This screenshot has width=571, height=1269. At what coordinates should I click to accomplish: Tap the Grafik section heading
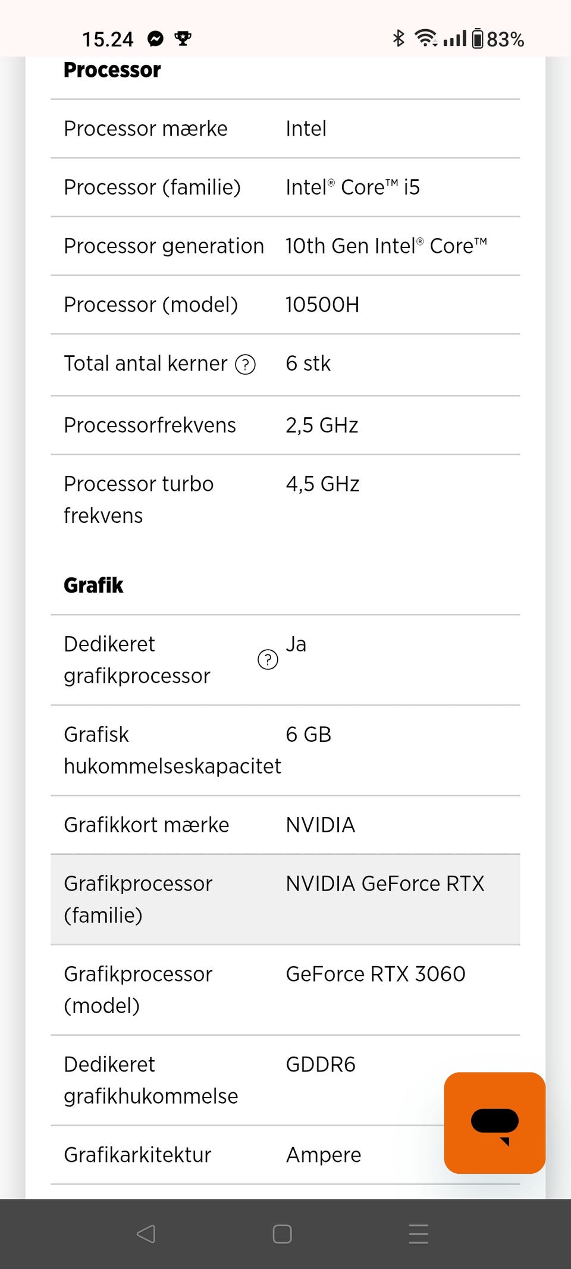click(x=94, y=585)
